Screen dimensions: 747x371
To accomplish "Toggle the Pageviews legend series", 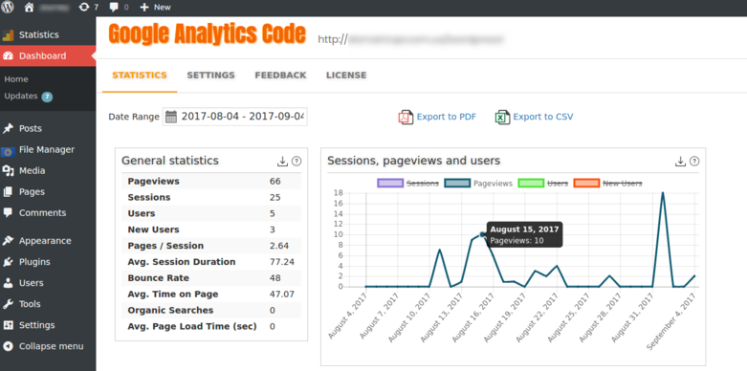I will pyautogui.click(x=478, y=183).
